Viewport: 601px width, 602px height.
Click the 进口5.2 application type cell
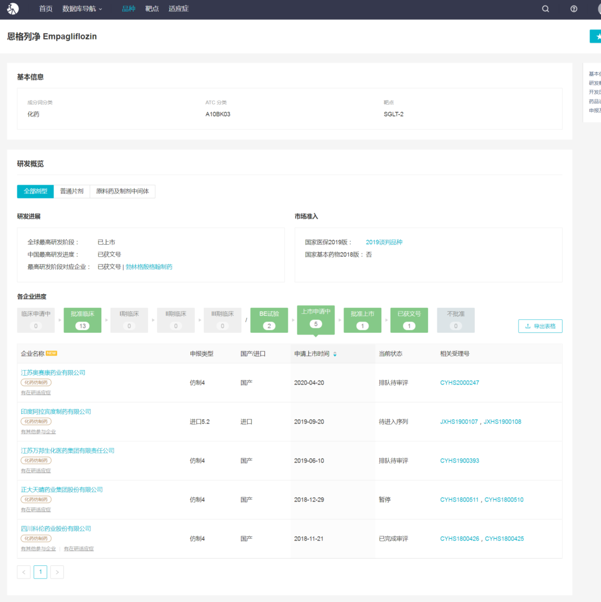click(x=200, y=422)
